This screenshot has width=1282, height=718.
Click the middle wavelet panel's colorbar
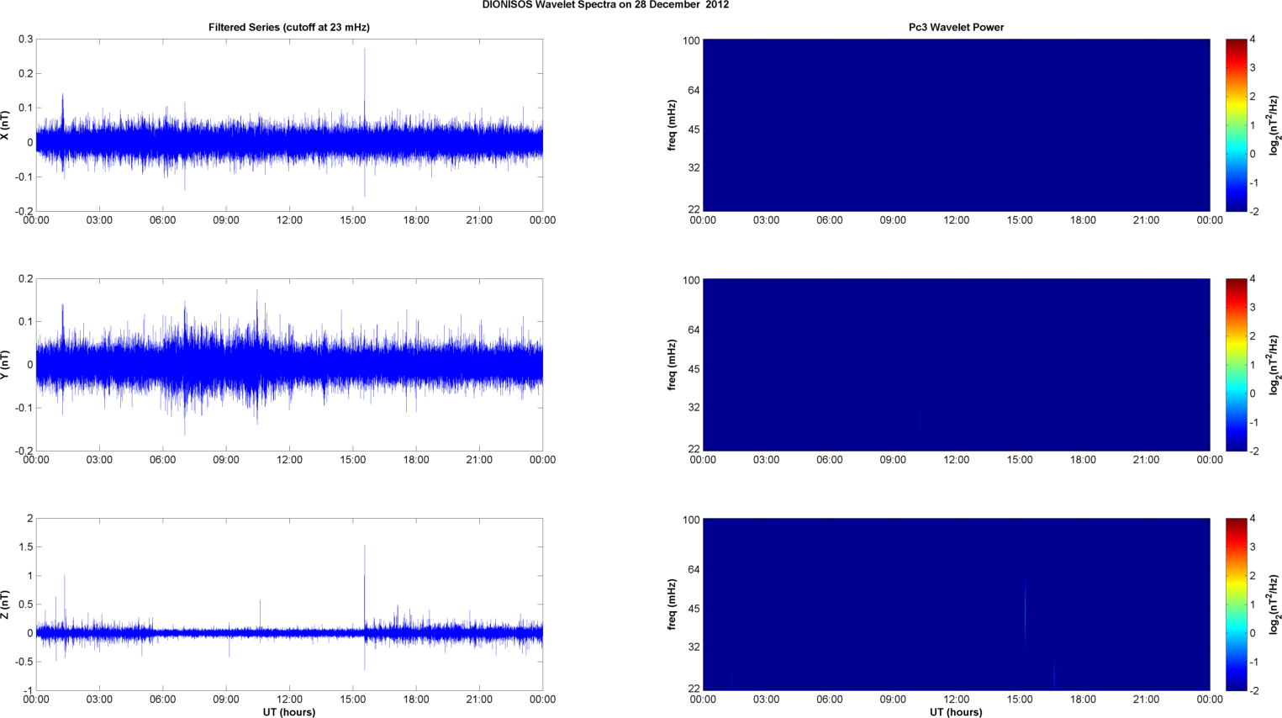pyautogui.click(x=1236, y=365)
